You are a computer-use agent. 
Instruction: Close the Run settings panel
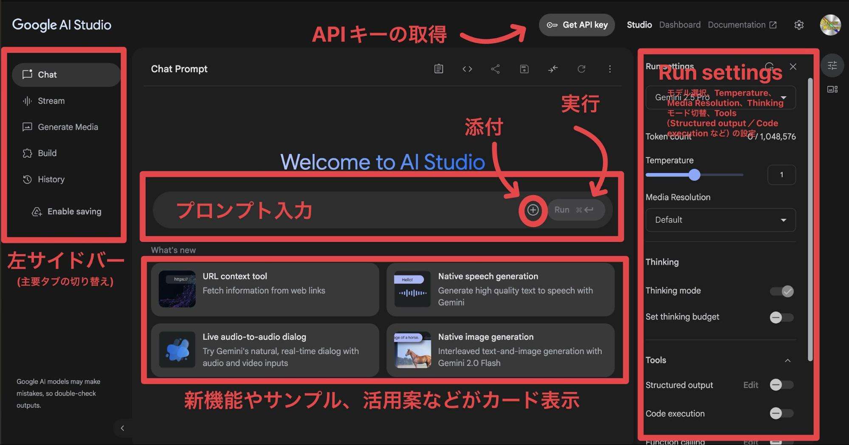click(793, 67)
